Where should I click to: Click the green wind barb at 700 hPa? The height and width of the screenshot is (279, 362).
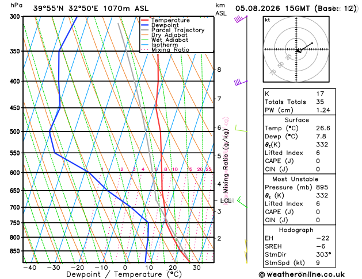point(242,202)
